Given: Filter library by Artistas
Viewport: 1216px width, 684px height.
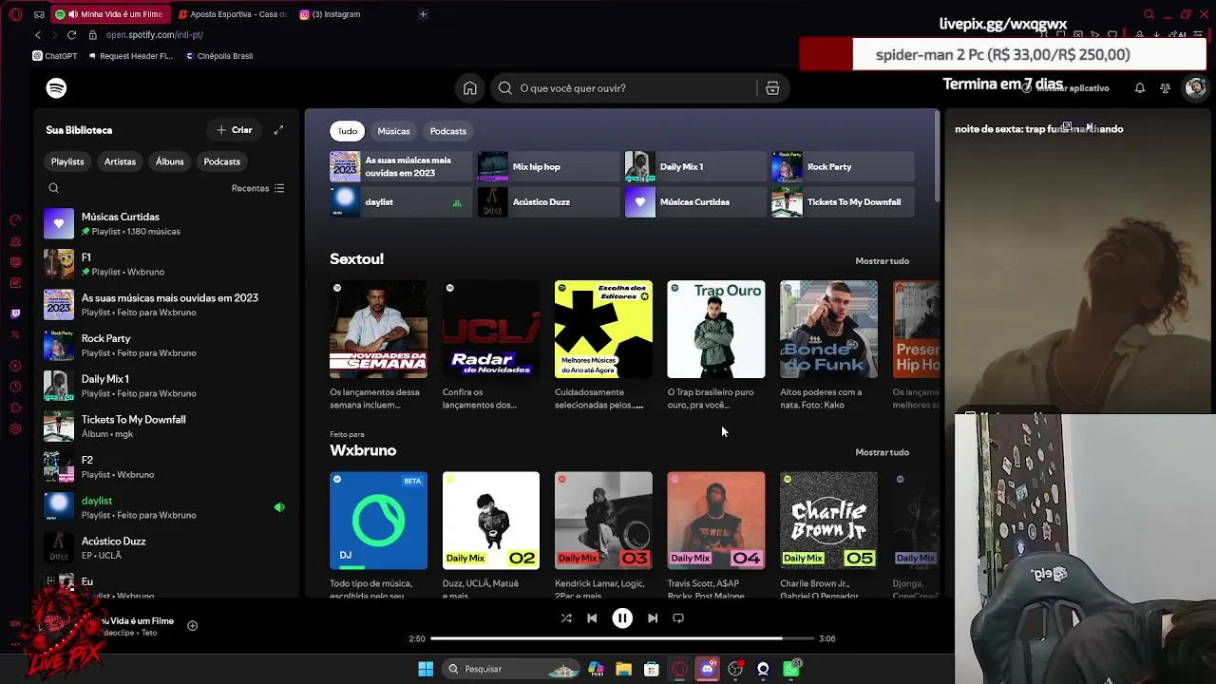Looking at the screenshot, I should pyautogui.click(x=120, y=161).
